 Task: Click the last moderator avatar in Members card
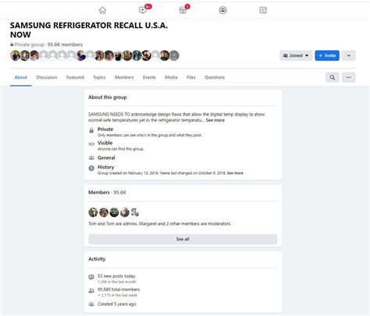point(135,212)
